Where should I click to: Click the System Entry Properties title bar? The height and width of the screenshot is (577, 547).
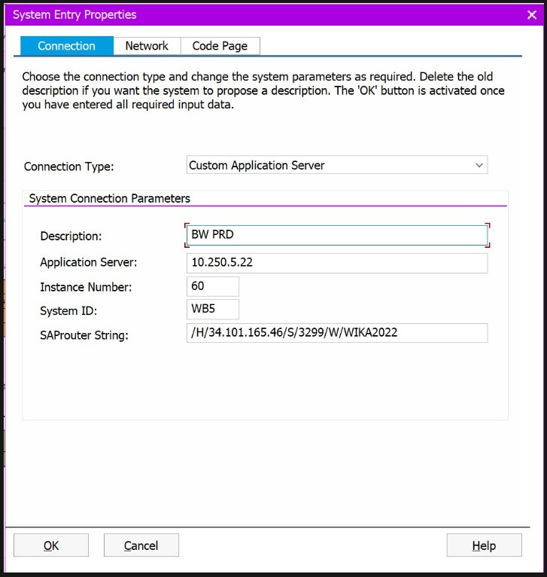[226, 14]
